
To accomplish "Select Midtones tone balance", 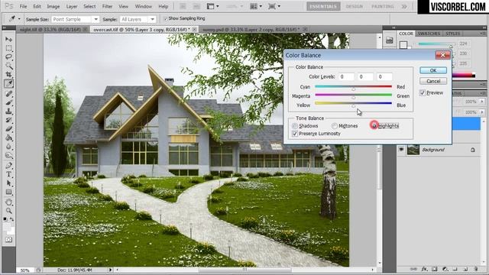I will [x=335, y=126].
